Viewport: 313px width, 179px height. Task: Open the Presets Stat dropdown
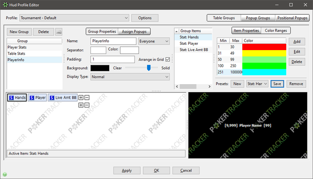pyautogui.click(x=257, y=84)
